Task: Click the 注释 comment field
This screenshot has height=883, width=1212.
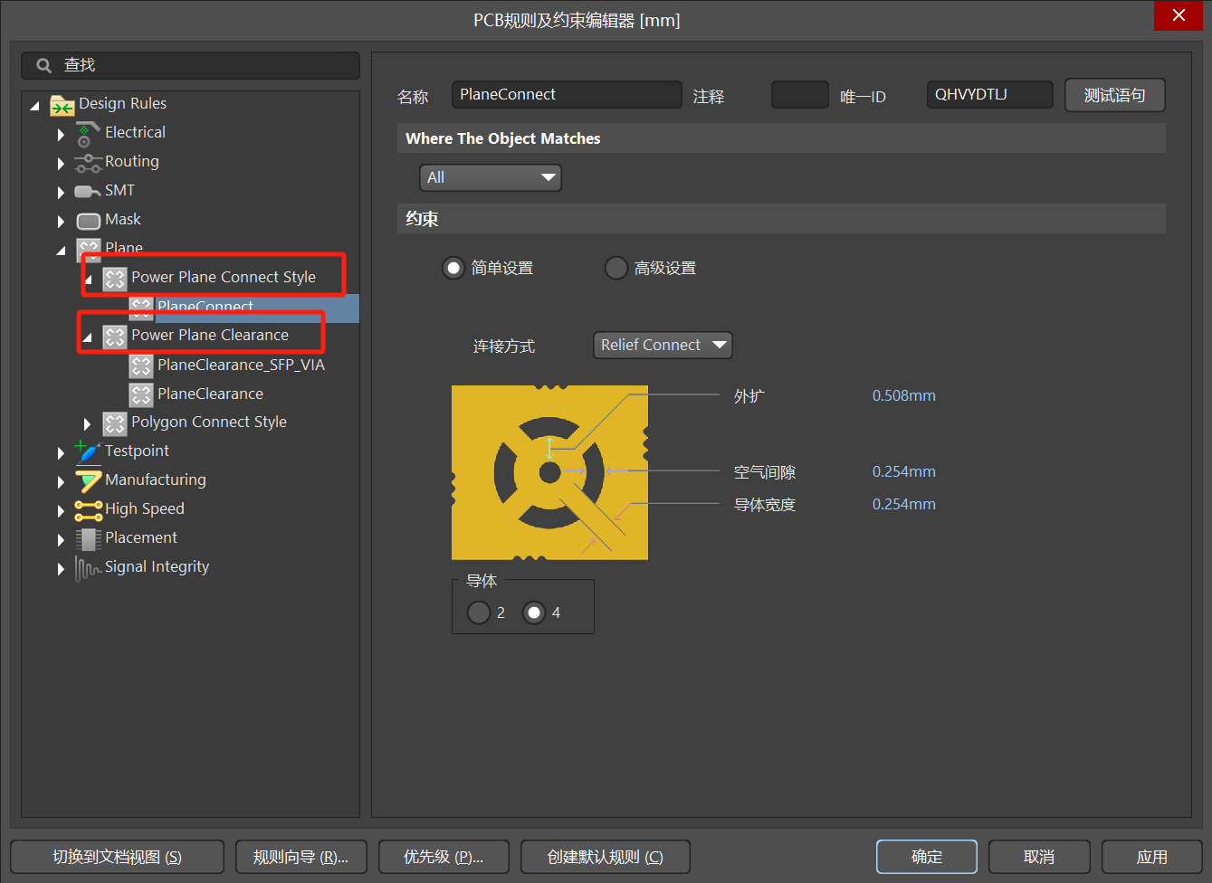Action: (x=800, y=95)
